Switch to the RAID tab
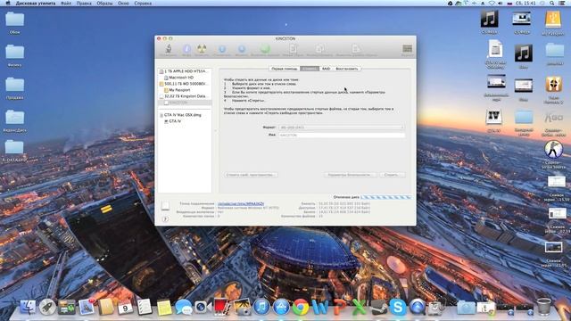Viewport: 571px width, 321px height. click(326, 69)
